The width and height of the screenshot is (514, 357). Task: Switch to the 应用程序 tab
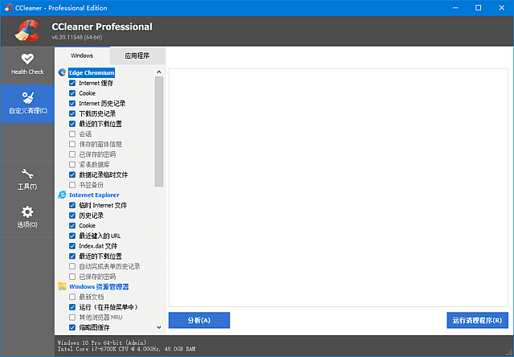[137, 56]
